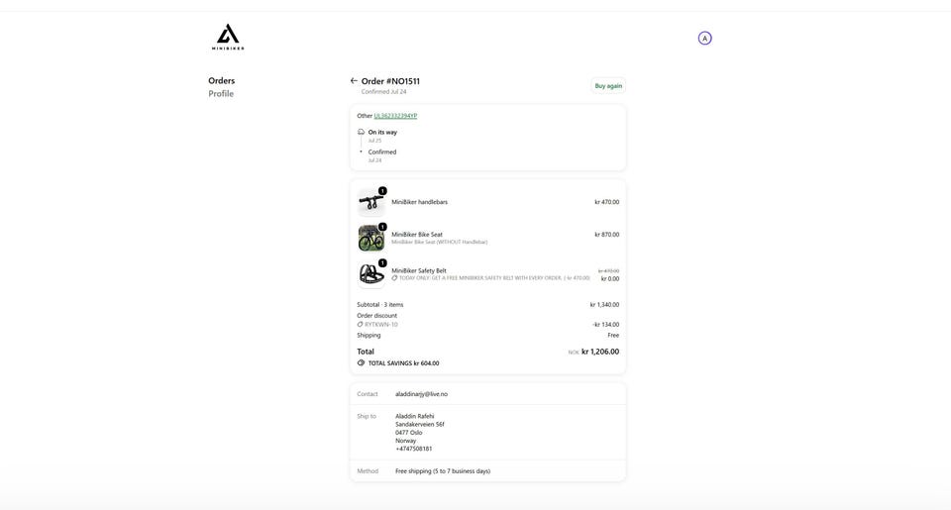Click 'Free shipping (5 to 7 business days)'
Image resolution: width=951 pixels, height=510 pixels.
coord(443,471)
